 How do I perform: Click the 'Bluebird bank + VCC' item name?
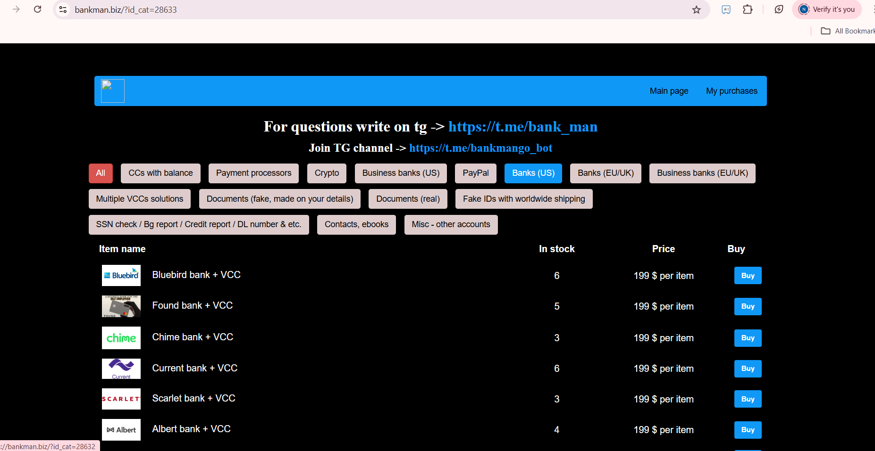click(196, 275)
